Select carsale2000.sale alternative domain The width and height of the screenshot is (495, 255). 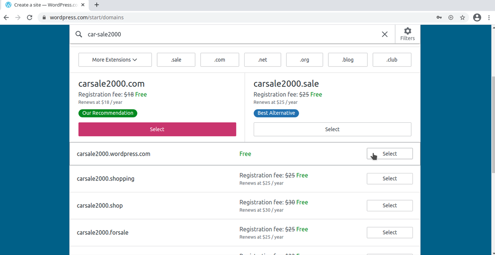tap(332, 129)
